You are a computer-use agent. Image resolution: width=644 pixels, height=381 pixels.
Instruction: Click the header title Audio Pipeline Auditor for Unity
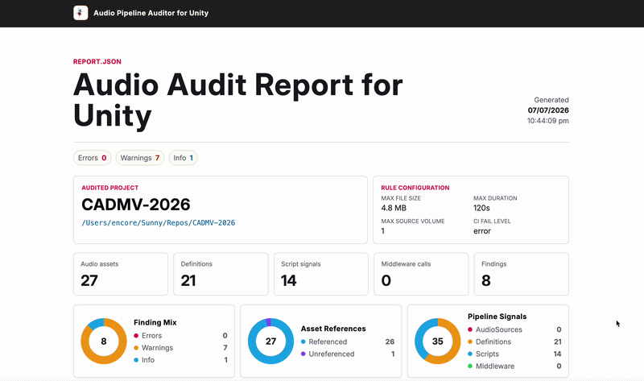pos(151,13)
